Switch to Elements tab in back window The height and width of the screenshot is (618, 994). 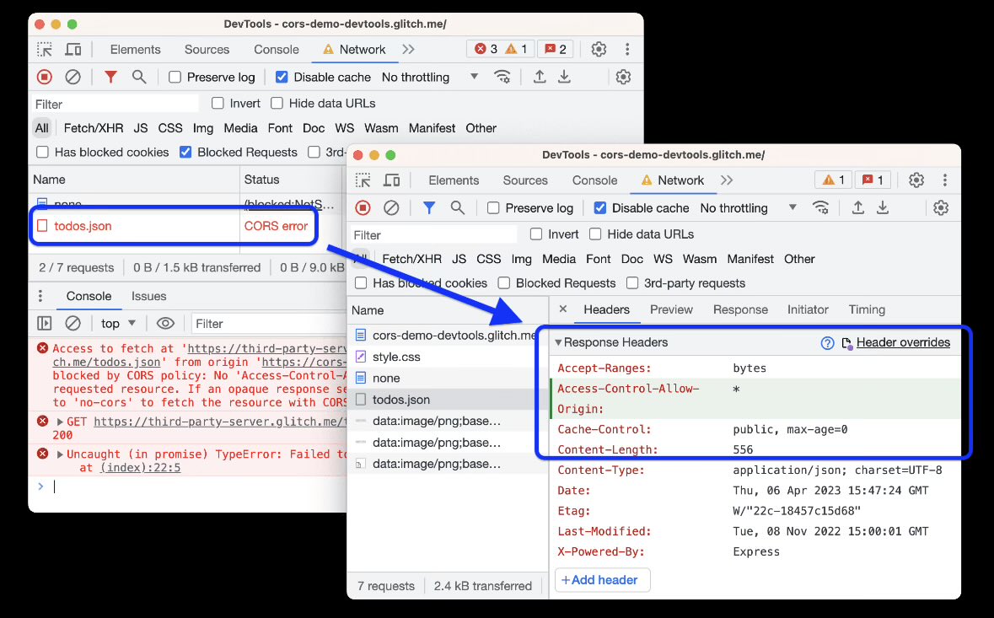click(x=135, y=50)
